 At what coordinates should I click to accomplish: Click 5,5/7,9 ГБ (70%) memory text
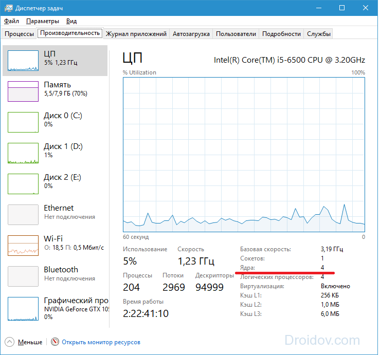pyautogui.click(x=66, y=93)
